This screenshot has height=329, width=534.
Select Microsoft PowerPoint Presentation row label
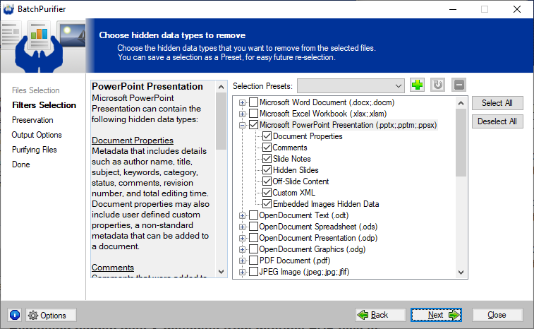(348, 125)
